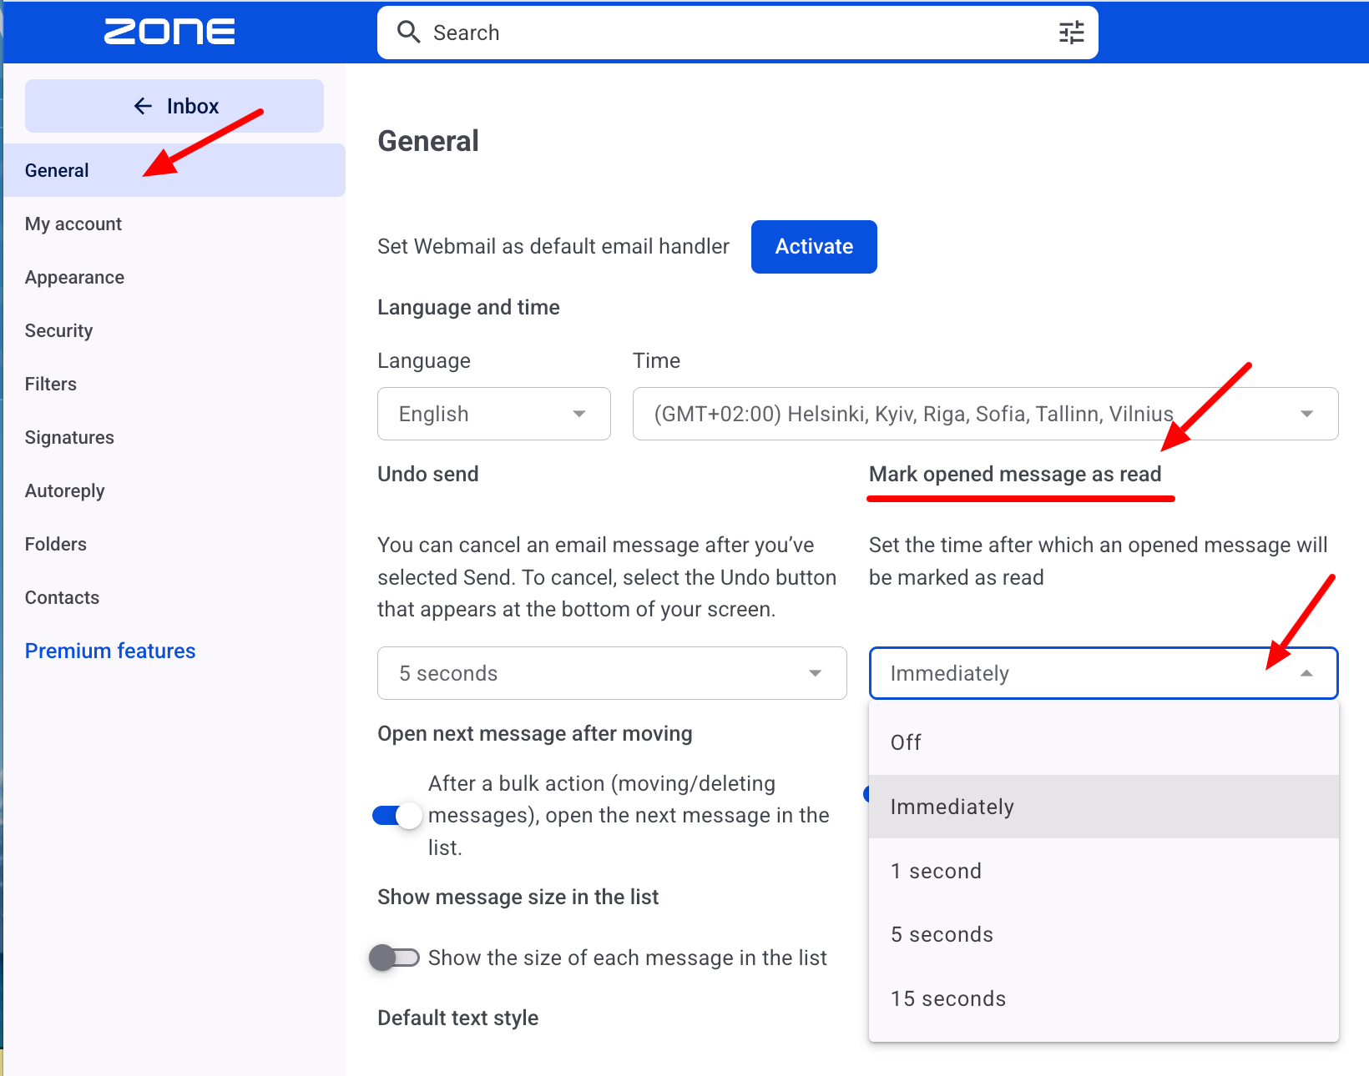
Task: Open advanced search filter options icon
Action: 1071,33
